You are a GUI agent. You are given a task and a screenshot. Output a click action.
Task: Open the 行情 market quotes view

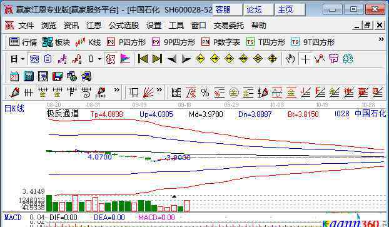[x=23, y=42]
